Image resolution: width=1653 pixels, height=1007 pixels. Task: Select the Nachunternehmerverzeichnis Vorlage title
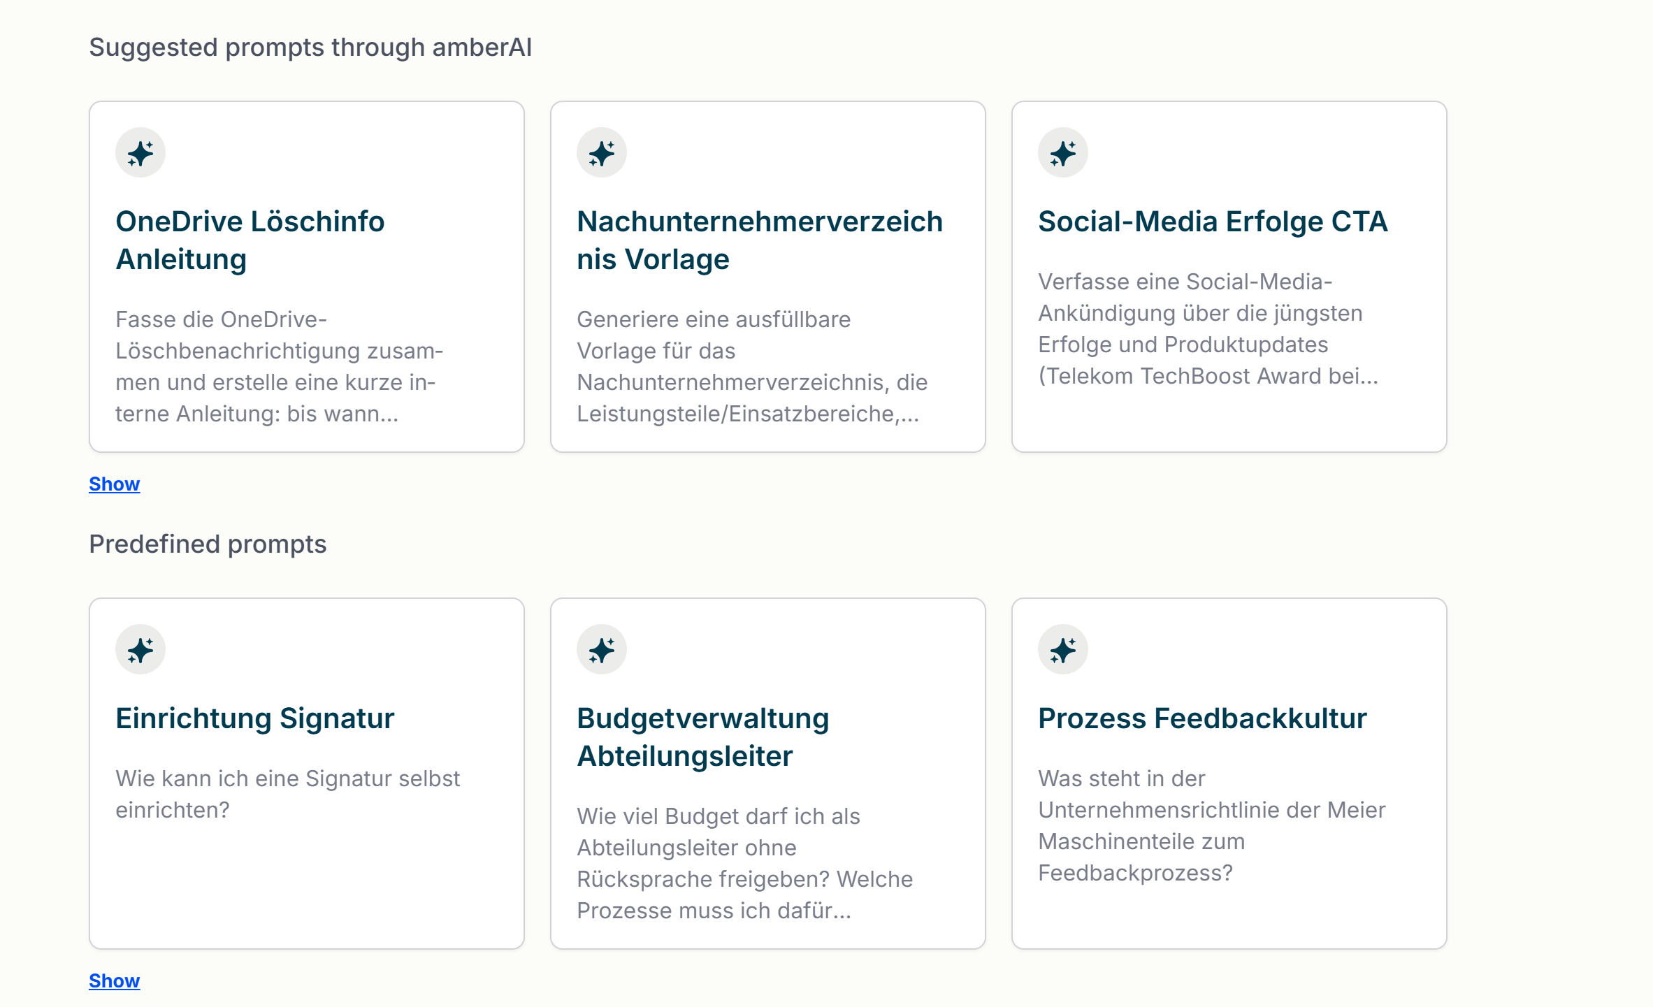(x=760, y=240)
